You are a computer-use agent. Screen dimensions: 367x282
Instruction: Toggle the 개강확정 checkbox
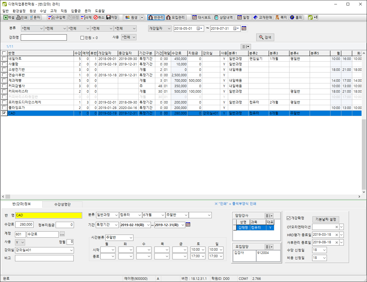pos(289,218)
